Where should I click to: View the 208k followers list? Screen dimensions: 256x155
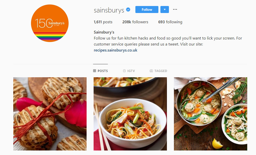pyautogui.click(x=135, y=22)
